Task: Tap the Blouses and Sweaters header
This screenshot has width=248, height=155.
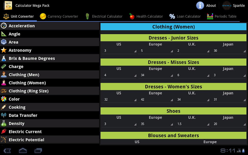Action: tap(173, 135)
